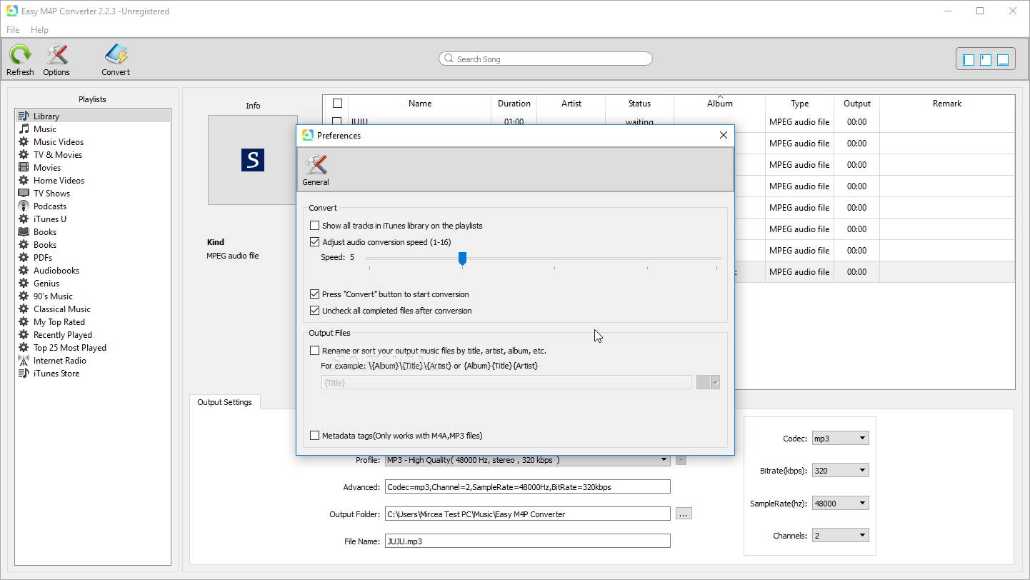
Task: Toggle Press Convert button to start conversion
Action: tap(315, 294)
